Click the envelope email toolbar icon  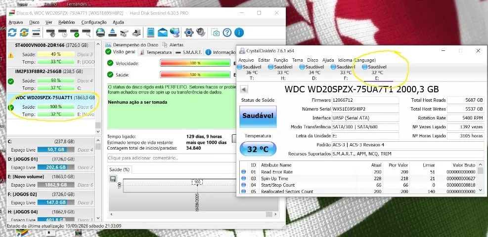click(163, 32)
